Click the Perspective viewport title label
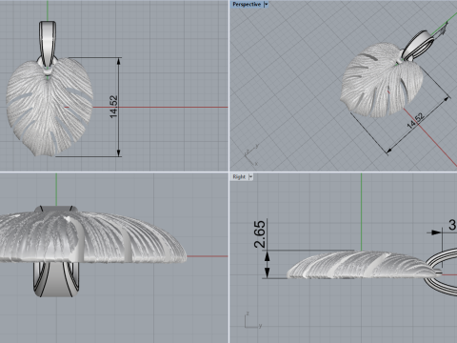Screen dimensions: 457x343 (247, 4)
